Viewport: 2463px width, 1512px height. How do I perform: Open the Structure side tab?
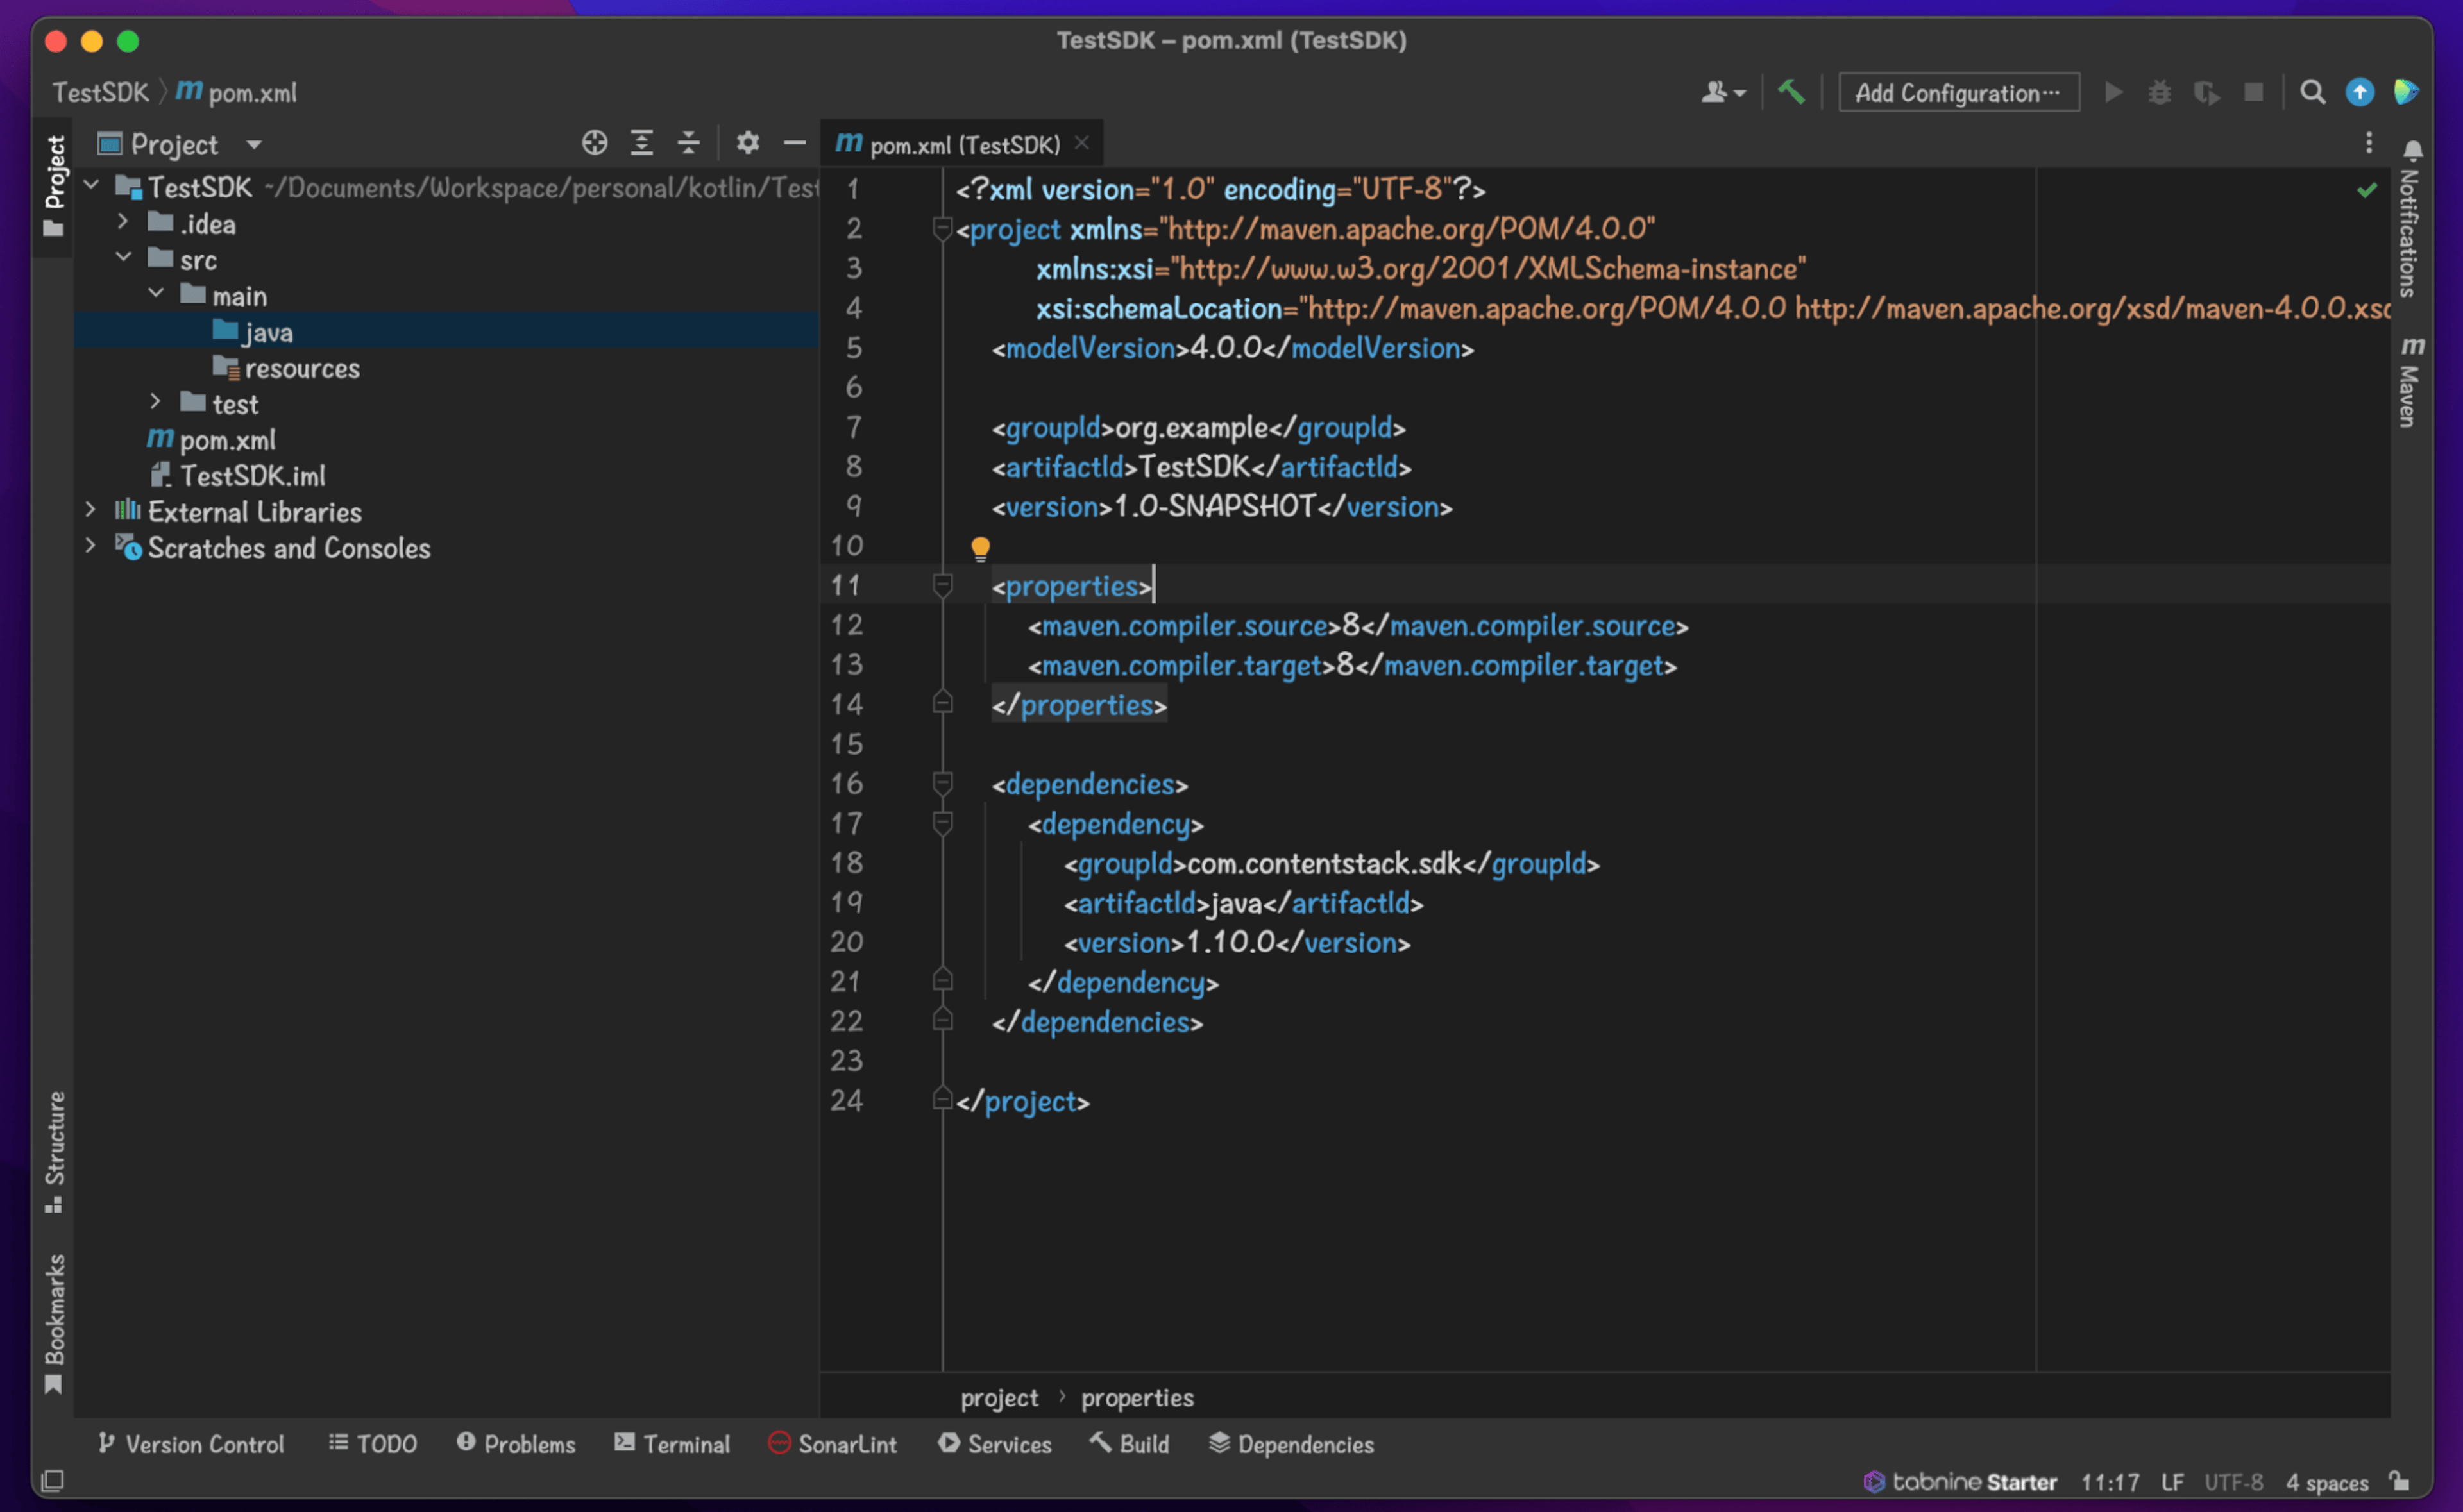54,1153
